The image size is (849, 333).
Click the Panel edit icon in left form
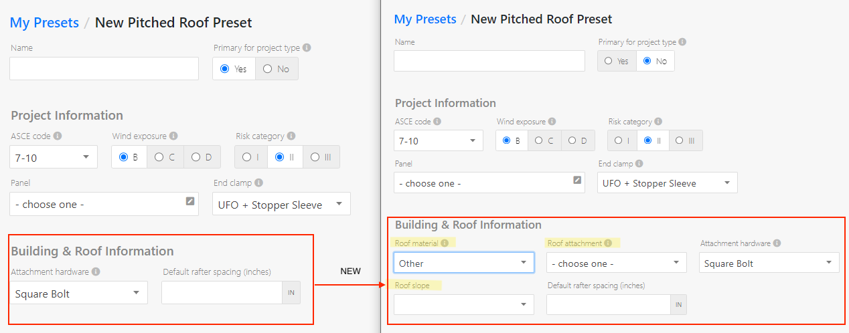pos(190,201)
